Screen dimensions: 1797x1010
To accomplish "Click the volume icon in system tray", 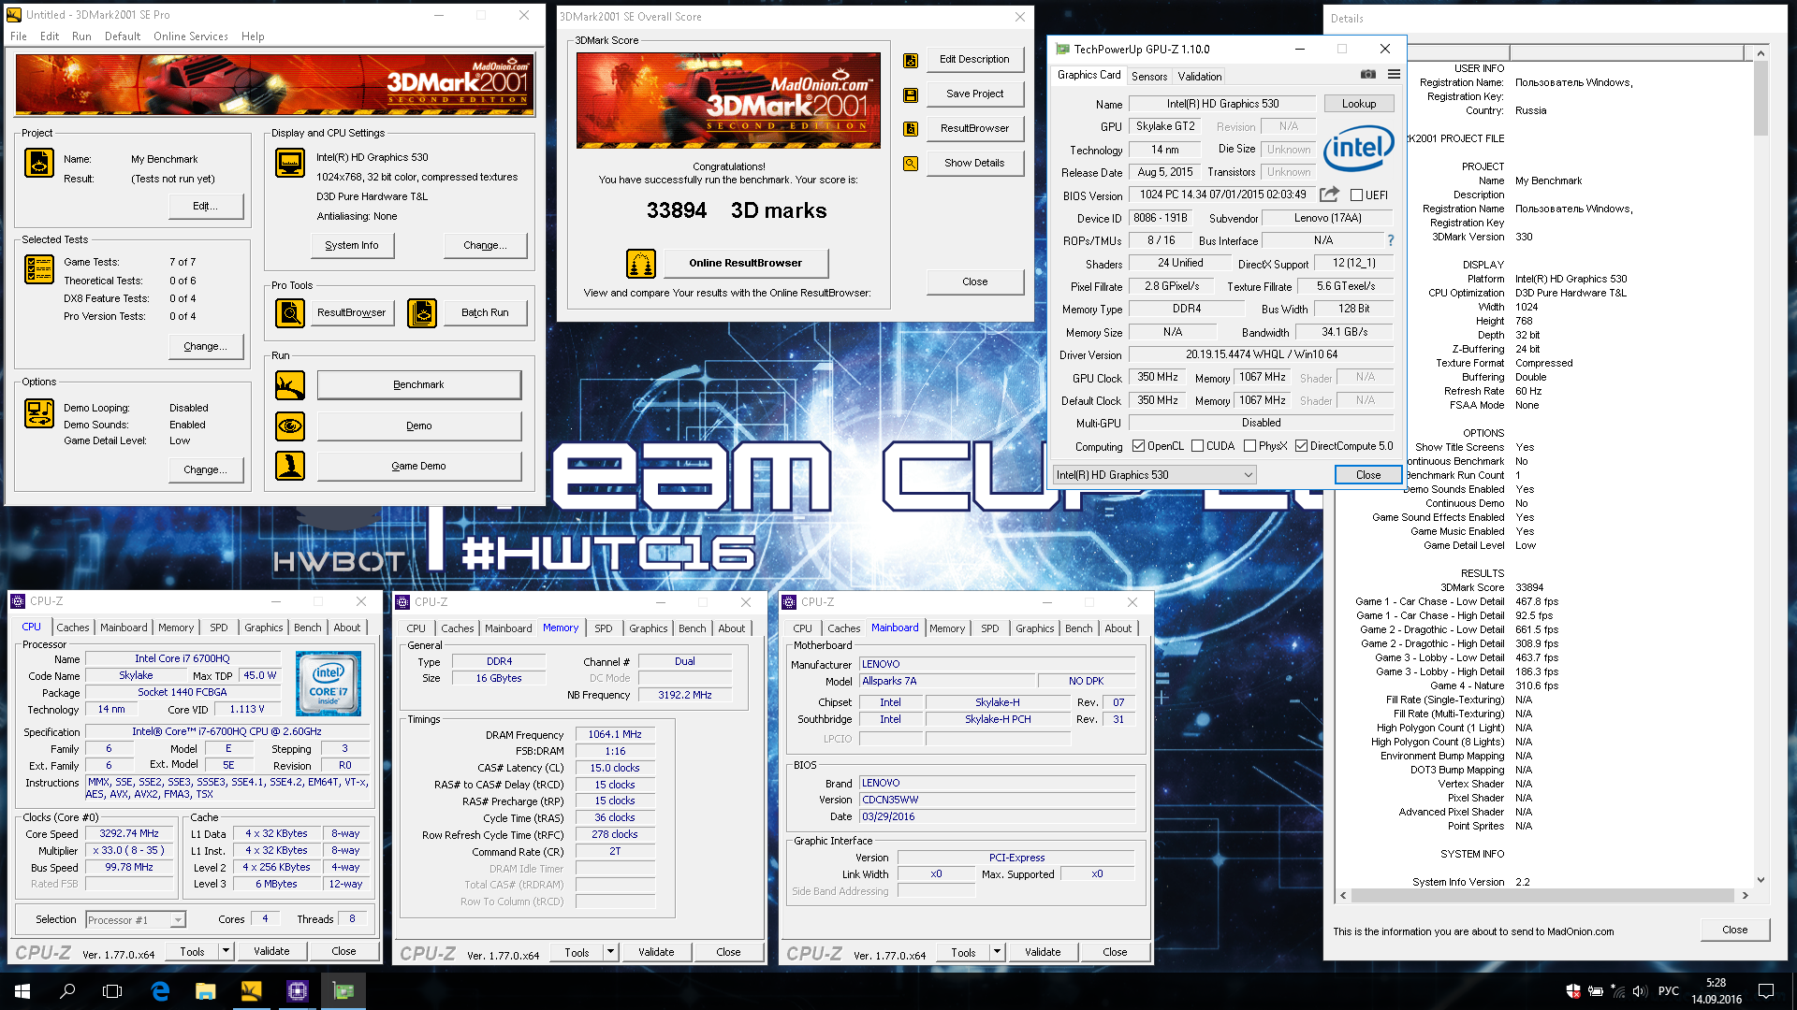I will point(1639,990).
